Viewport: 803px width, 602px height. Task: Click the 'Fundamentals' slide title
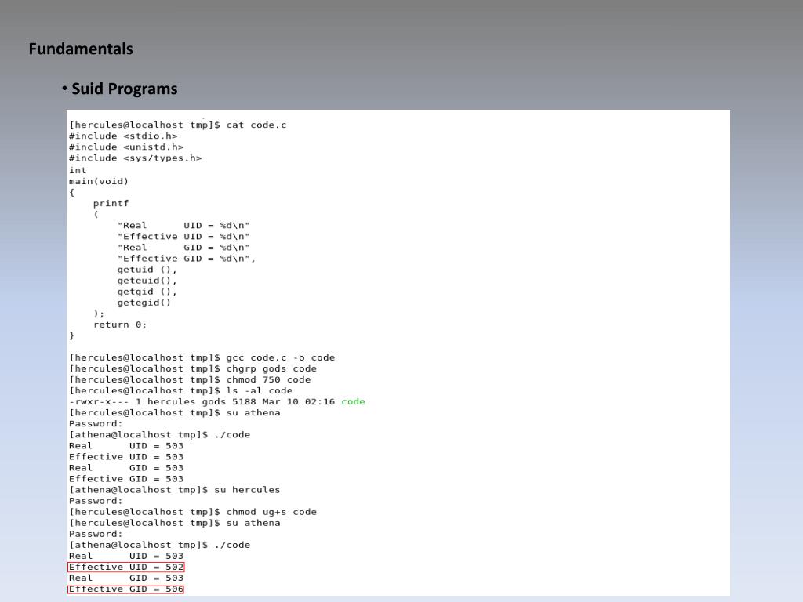81,49
